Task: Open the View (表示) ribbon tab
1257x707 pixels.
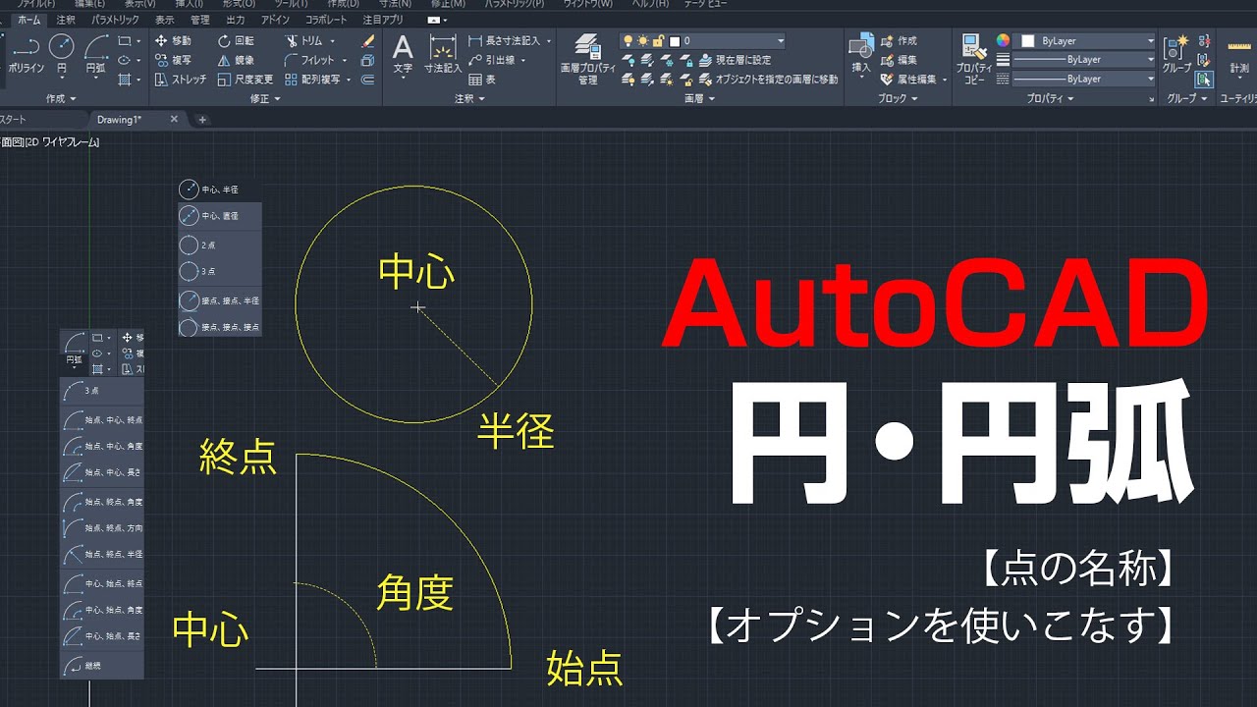Action: tap(164, 20)
